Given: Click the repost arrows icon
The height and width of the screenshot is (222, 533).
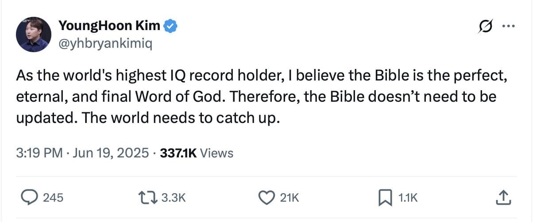Looking at the screenshot, I should click(x=148, y=197).
